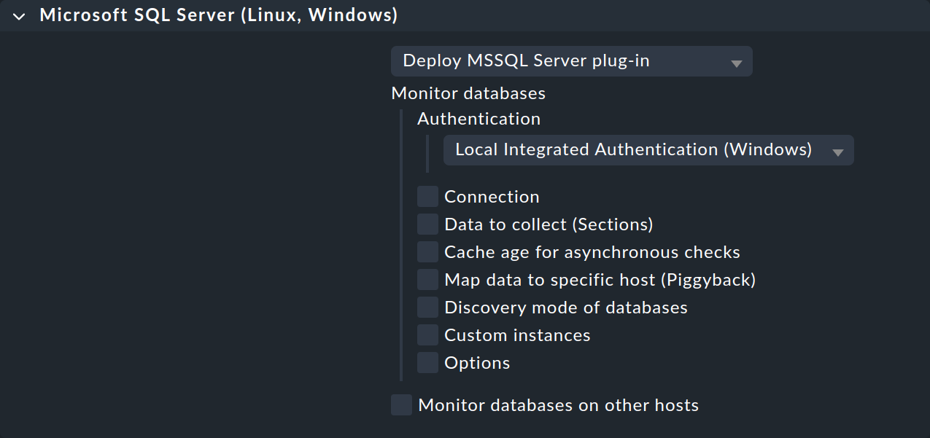The height and width of the screenshot is (438, 930).
Task: Enable the Custom instances option
Action: click(427, 335)
